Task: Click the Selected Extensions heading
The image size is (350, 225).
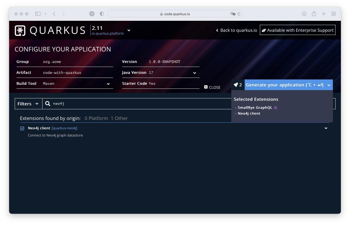Action: (256, 99)
